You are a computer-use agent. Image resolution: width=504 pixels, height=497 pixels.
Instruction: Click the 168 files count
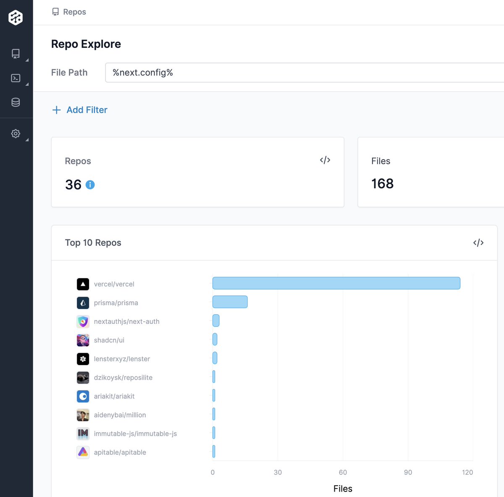[383, 184]
